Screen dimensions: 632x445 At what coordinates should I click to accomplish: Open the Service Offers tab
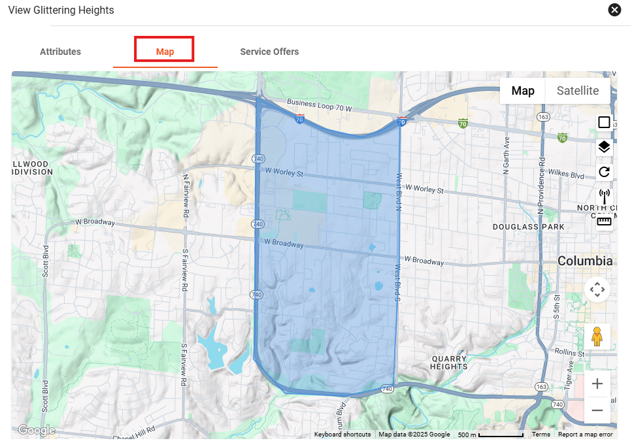click(x=269, y=52)
